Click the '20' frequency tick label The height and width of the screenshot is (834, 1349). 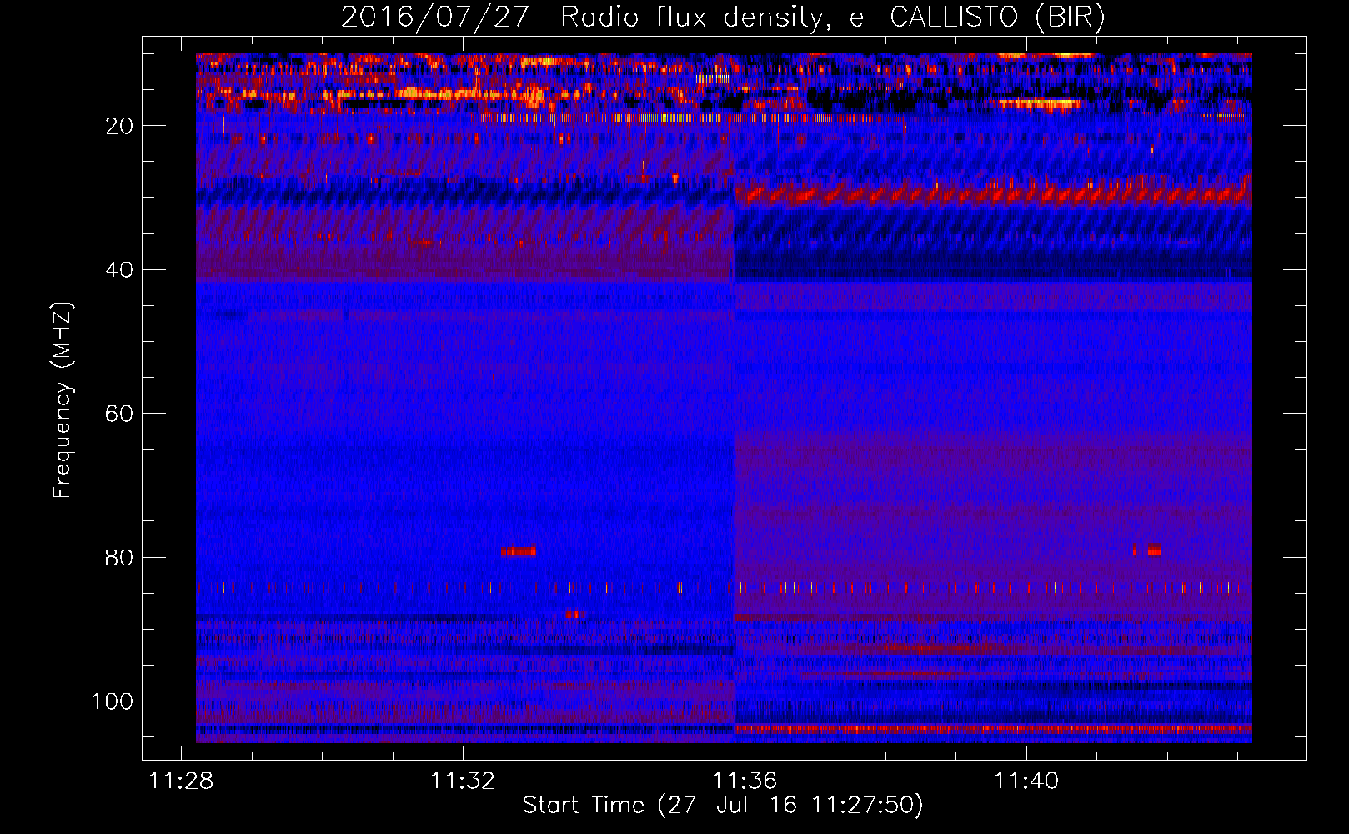click(120, 126)
